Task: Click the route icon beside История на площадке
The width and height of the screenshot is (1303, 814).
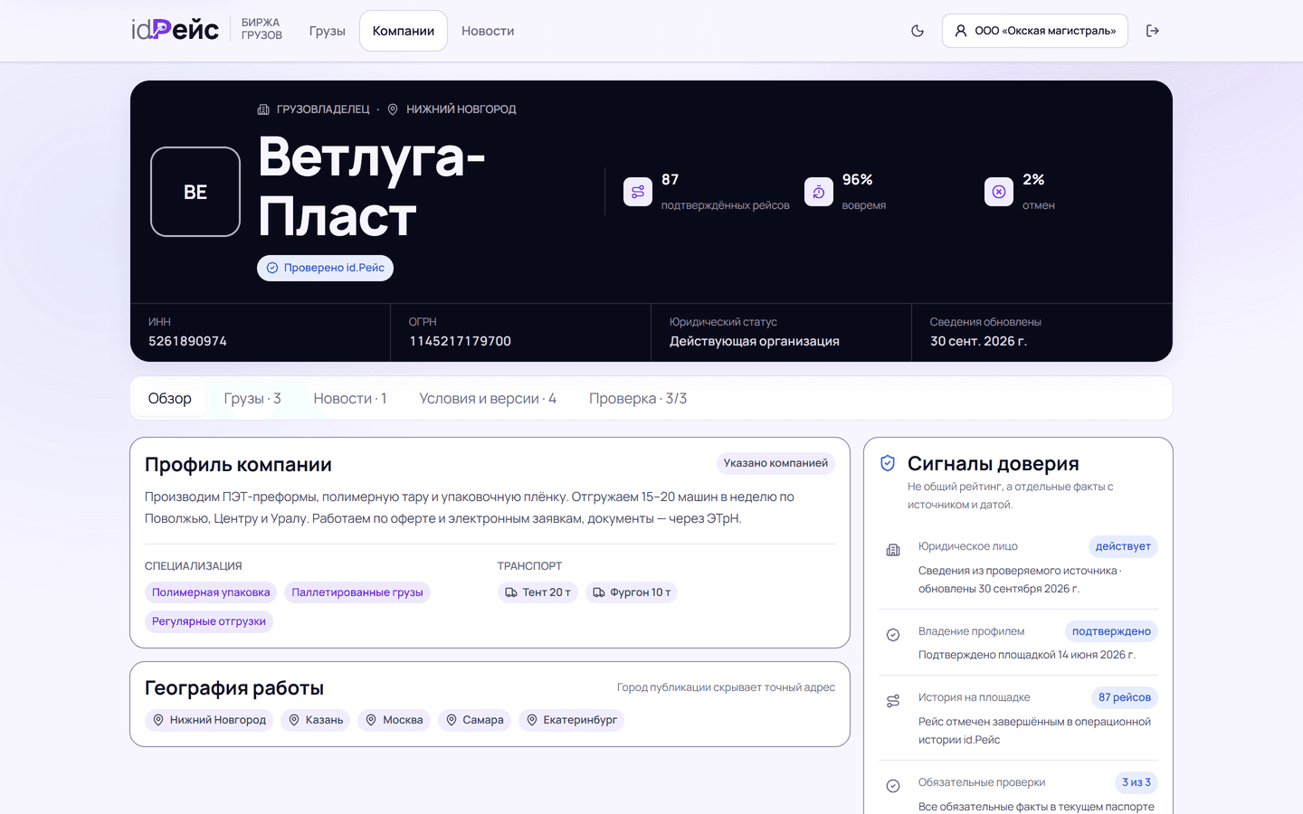Action: tap(893, 701)
